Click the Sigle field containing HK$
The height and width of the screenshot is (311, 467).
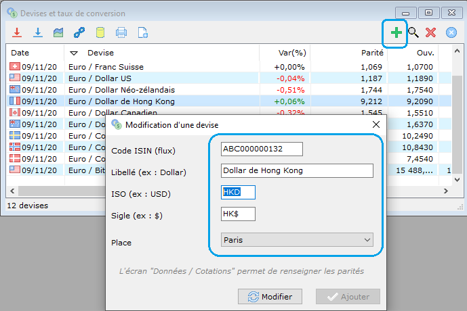[x=238, y=214]
